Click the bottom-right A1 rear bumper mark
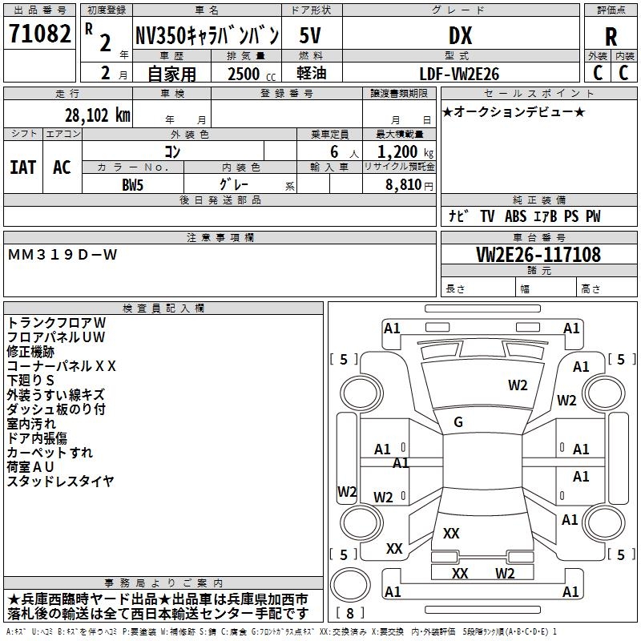The image size is (641, 641). (570, 591)
